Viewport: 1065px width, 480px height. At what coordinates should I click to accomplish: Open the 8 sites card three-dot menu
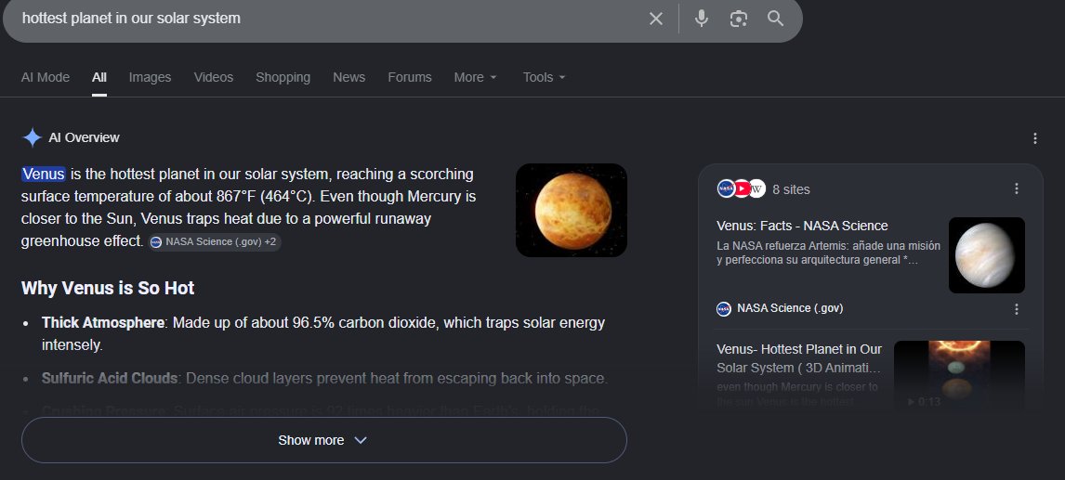point(1016,188)
